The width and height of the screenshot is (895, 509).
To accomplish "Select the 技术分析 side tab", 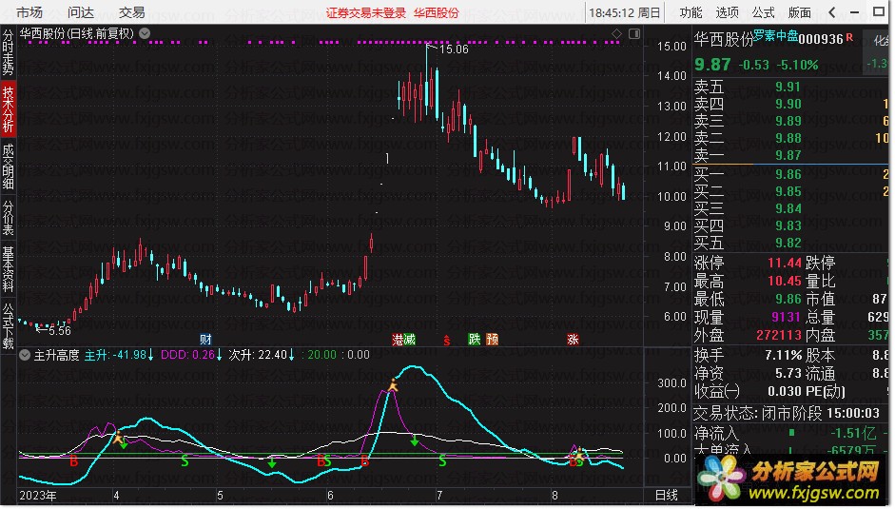I will click(x=8, y=109).
